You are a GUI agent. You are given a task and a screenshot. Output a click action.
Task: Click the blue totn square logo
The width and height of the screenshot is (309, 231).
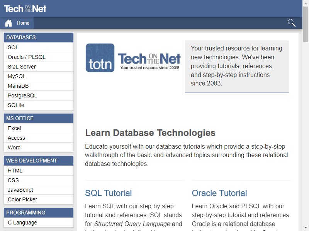pos(100,58)
